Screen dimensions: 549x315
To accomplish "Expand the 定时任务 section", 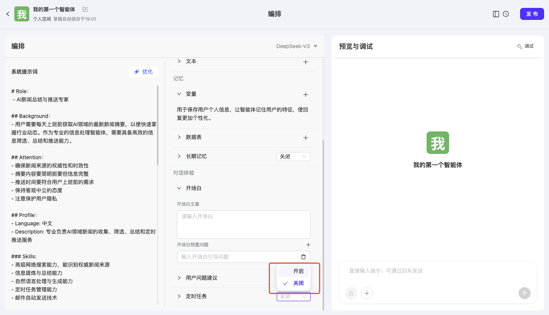I will click(x=179, y=296).
